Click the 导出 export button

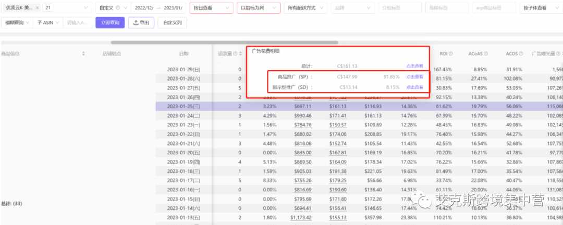point(141,22)
